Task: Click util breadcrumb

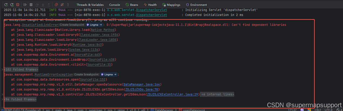Action: (143, 110)
